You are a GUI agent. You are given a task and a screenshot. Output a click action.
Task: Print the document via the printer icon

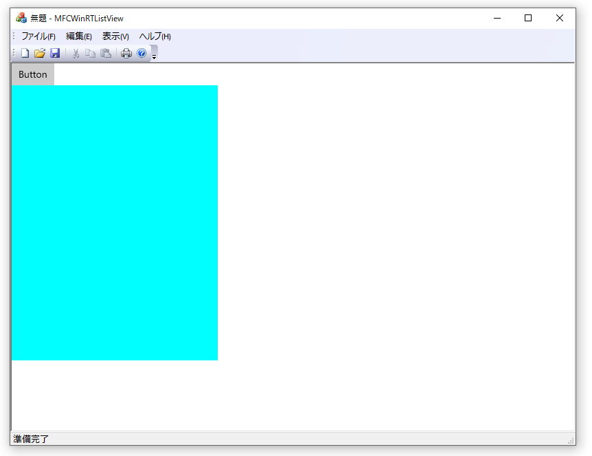click(x=126, y=53)
